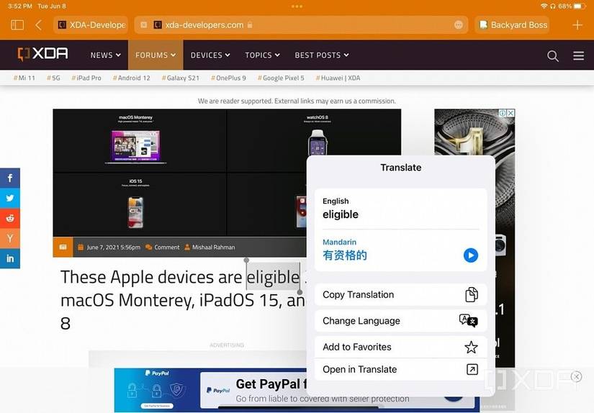Click the Copy Translation documents icon
This screenshot has height=413, width=594.
coord(472,294)
